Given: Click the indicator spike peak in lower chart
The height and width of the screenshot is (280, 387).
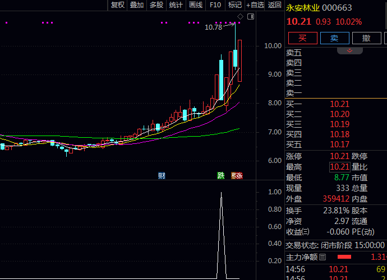Looking at the screenshot, I should pyautogui.click(x=221, y=193).
